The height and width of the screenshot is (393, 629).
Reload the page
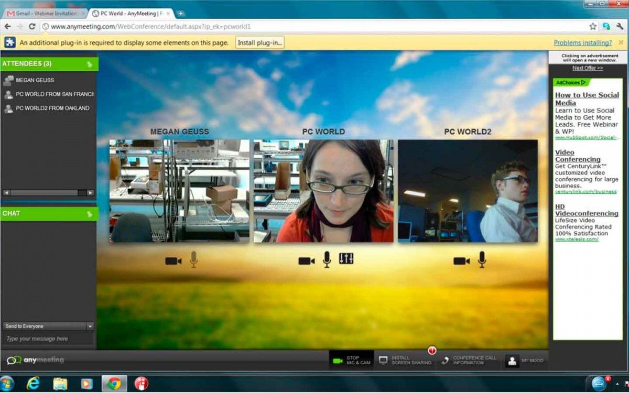point(32,26)
